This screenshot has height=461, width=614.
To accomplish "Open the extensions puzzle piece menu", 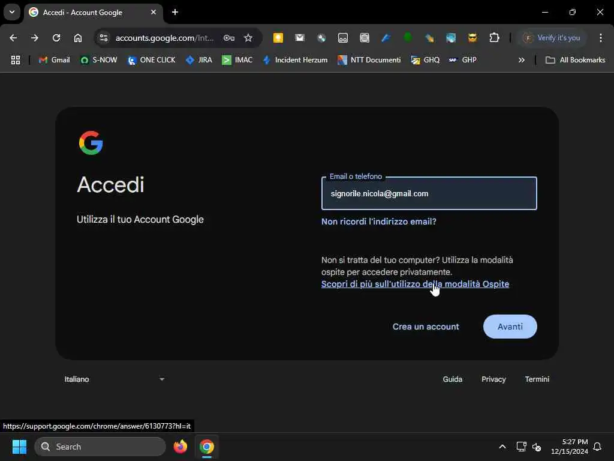I will 494,38.
